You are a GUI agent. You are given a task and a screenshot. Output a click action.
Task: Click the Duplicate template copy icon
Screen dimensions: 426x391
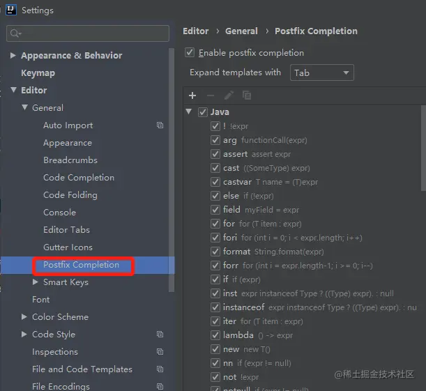[247, 95]
